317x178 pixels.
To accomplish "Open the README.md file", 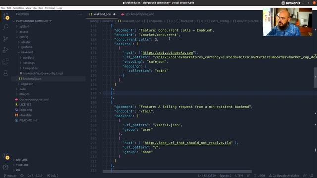I will click(x=28, y=120).
